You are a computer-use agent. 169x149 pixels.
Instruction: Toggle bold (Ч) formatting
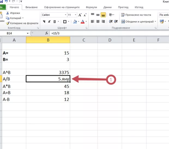point(44,22)
